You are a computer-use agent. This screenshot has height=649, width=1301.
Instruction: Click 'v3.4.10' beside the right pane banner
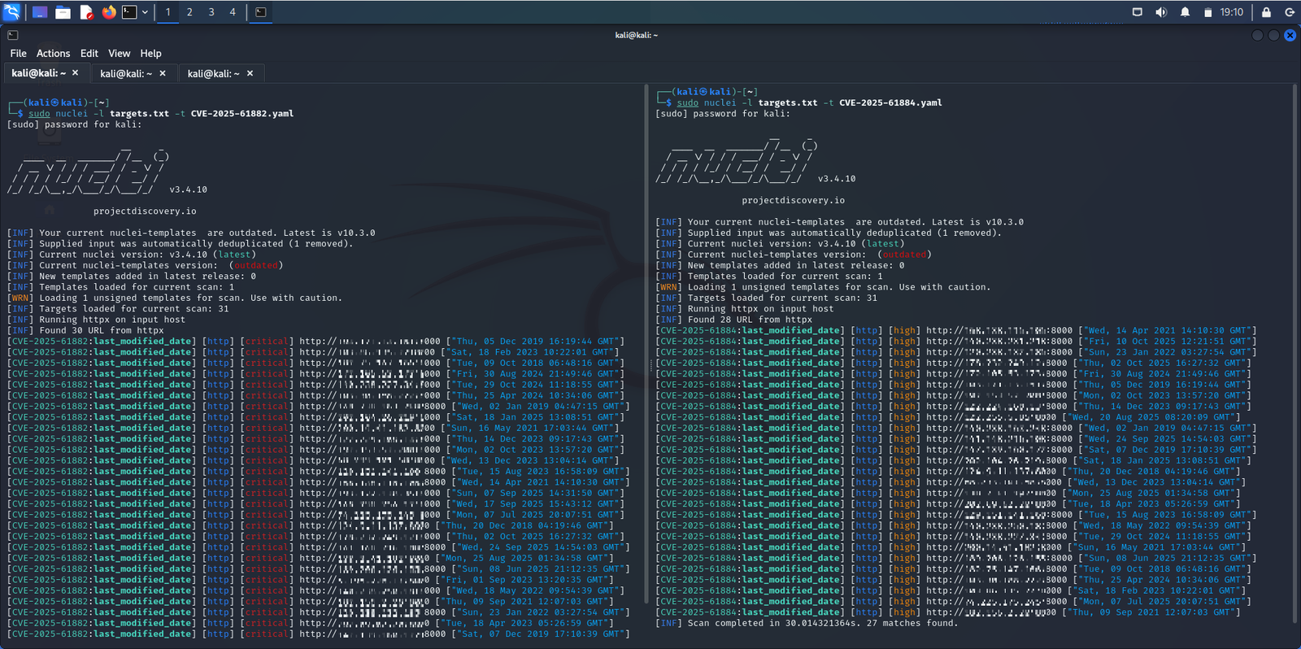click(837, 179)
